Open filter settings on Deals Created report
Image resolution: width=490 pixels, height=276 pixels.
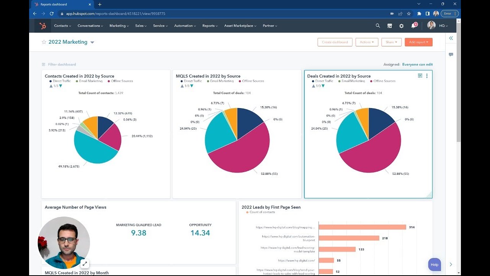420,76
